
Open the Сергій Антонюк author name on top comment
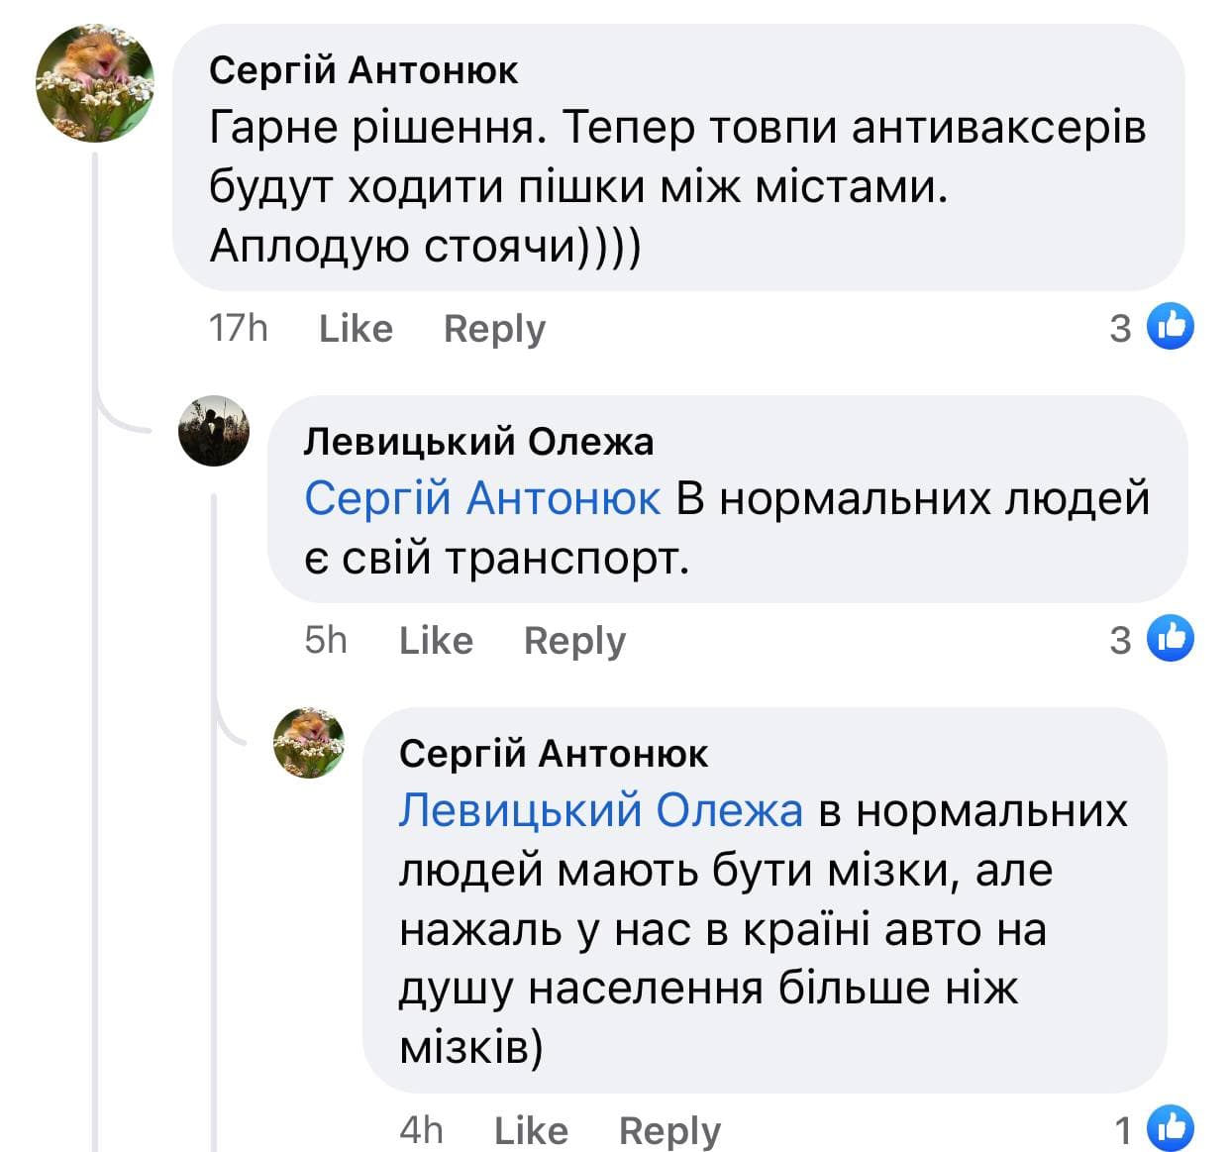tap(363, 70)
